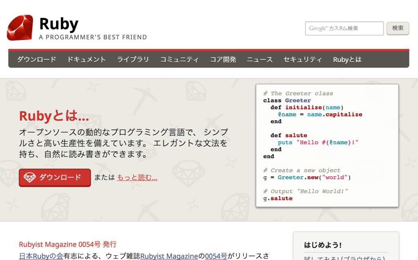Go to ニュース via the navigation bar
418x260 pixels.
[x=259, y=59]
